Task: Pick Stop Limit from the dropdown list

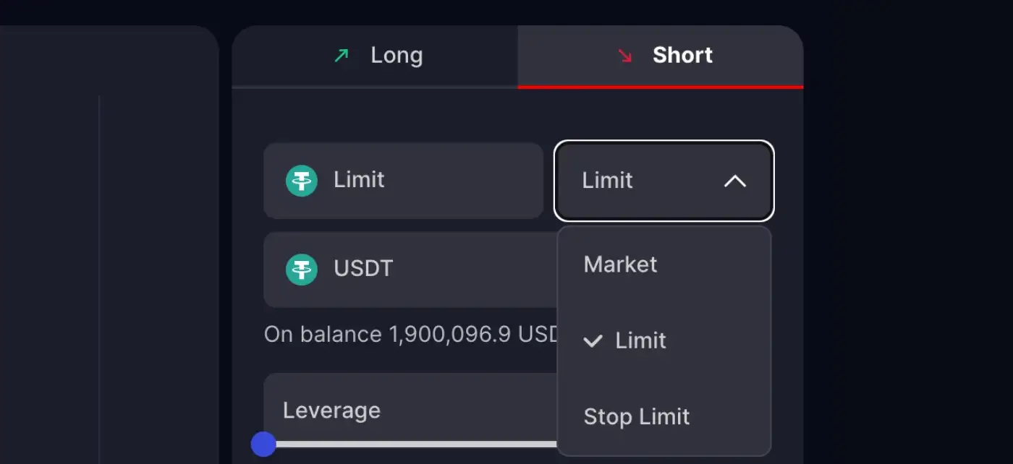Action: click(636, 417)
